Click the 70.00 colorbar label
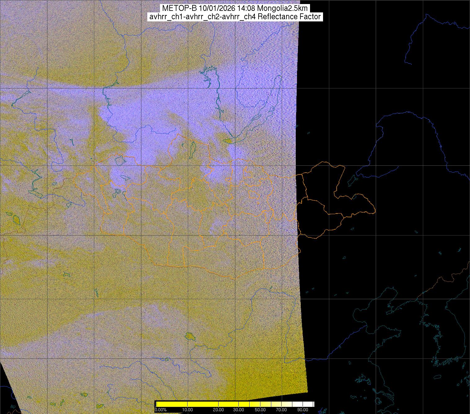The width and height of the screenshot is (470, 414). (x=282, y=410)
